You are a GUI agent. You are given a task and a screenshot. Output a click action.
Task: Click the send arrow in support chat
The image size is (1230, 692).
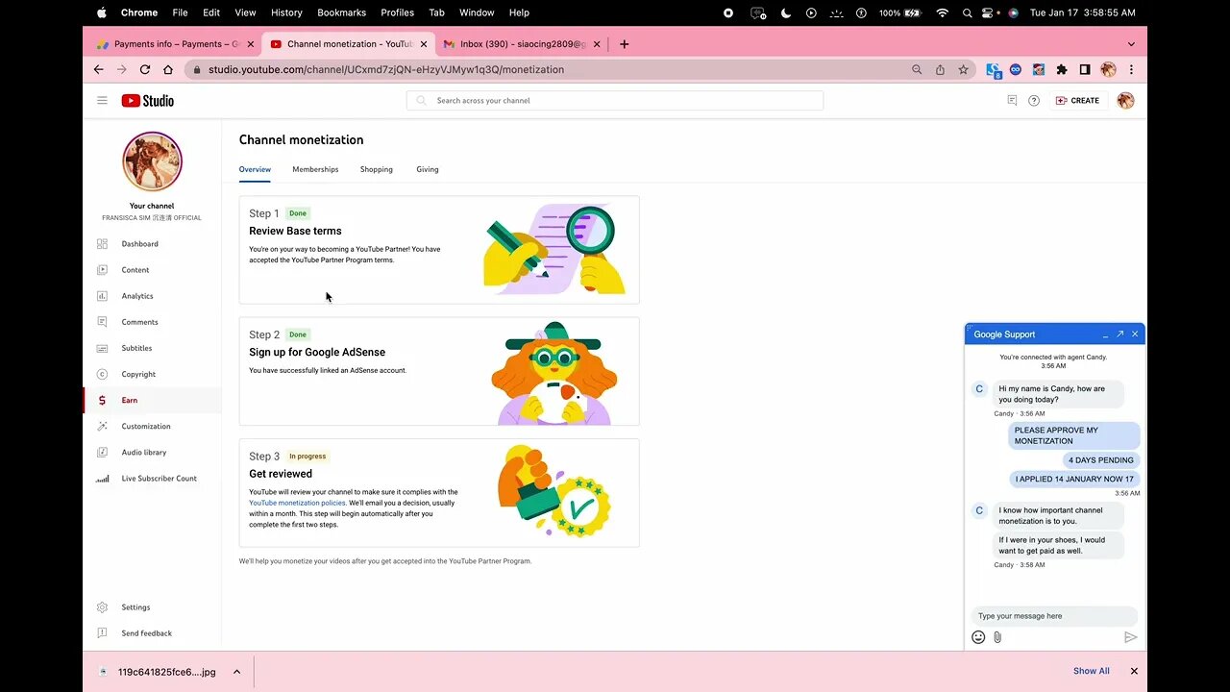[1130, 637]
